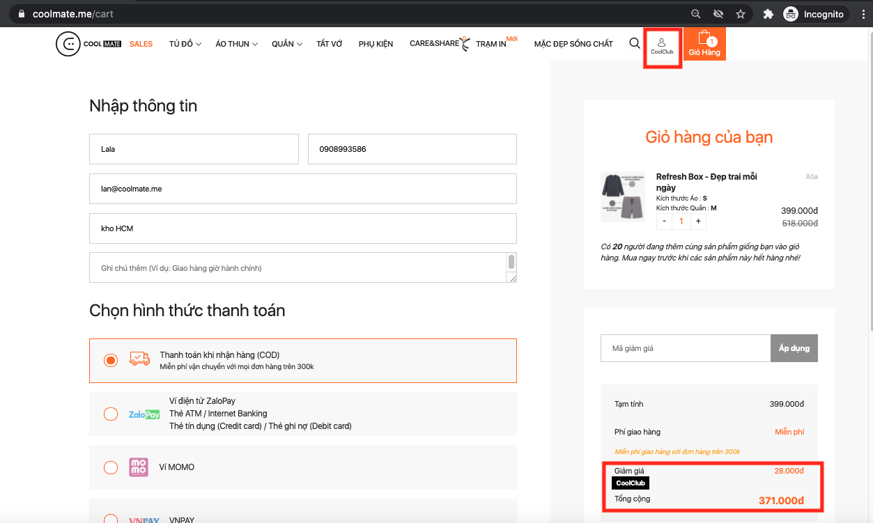Click the Tạm tính label

pos(629,404)
